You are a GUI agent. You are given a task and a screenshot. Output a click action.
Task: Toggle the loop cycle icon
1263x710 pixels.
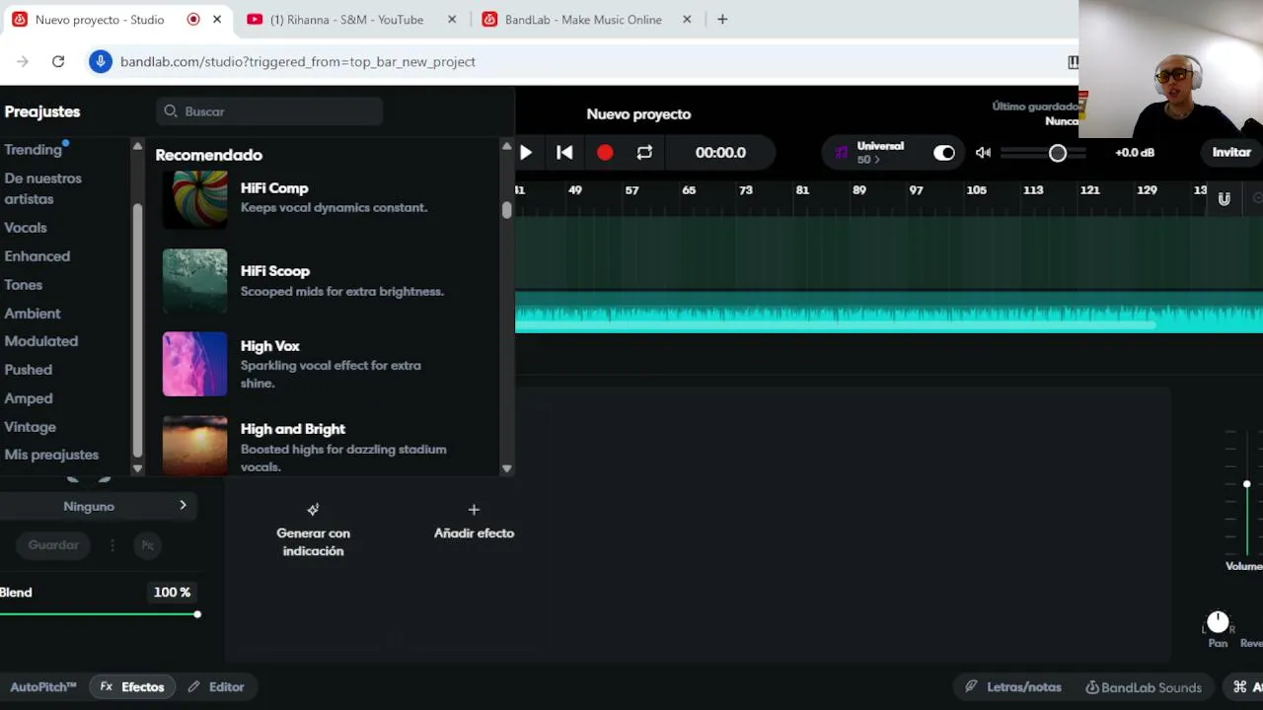point(644,153)
